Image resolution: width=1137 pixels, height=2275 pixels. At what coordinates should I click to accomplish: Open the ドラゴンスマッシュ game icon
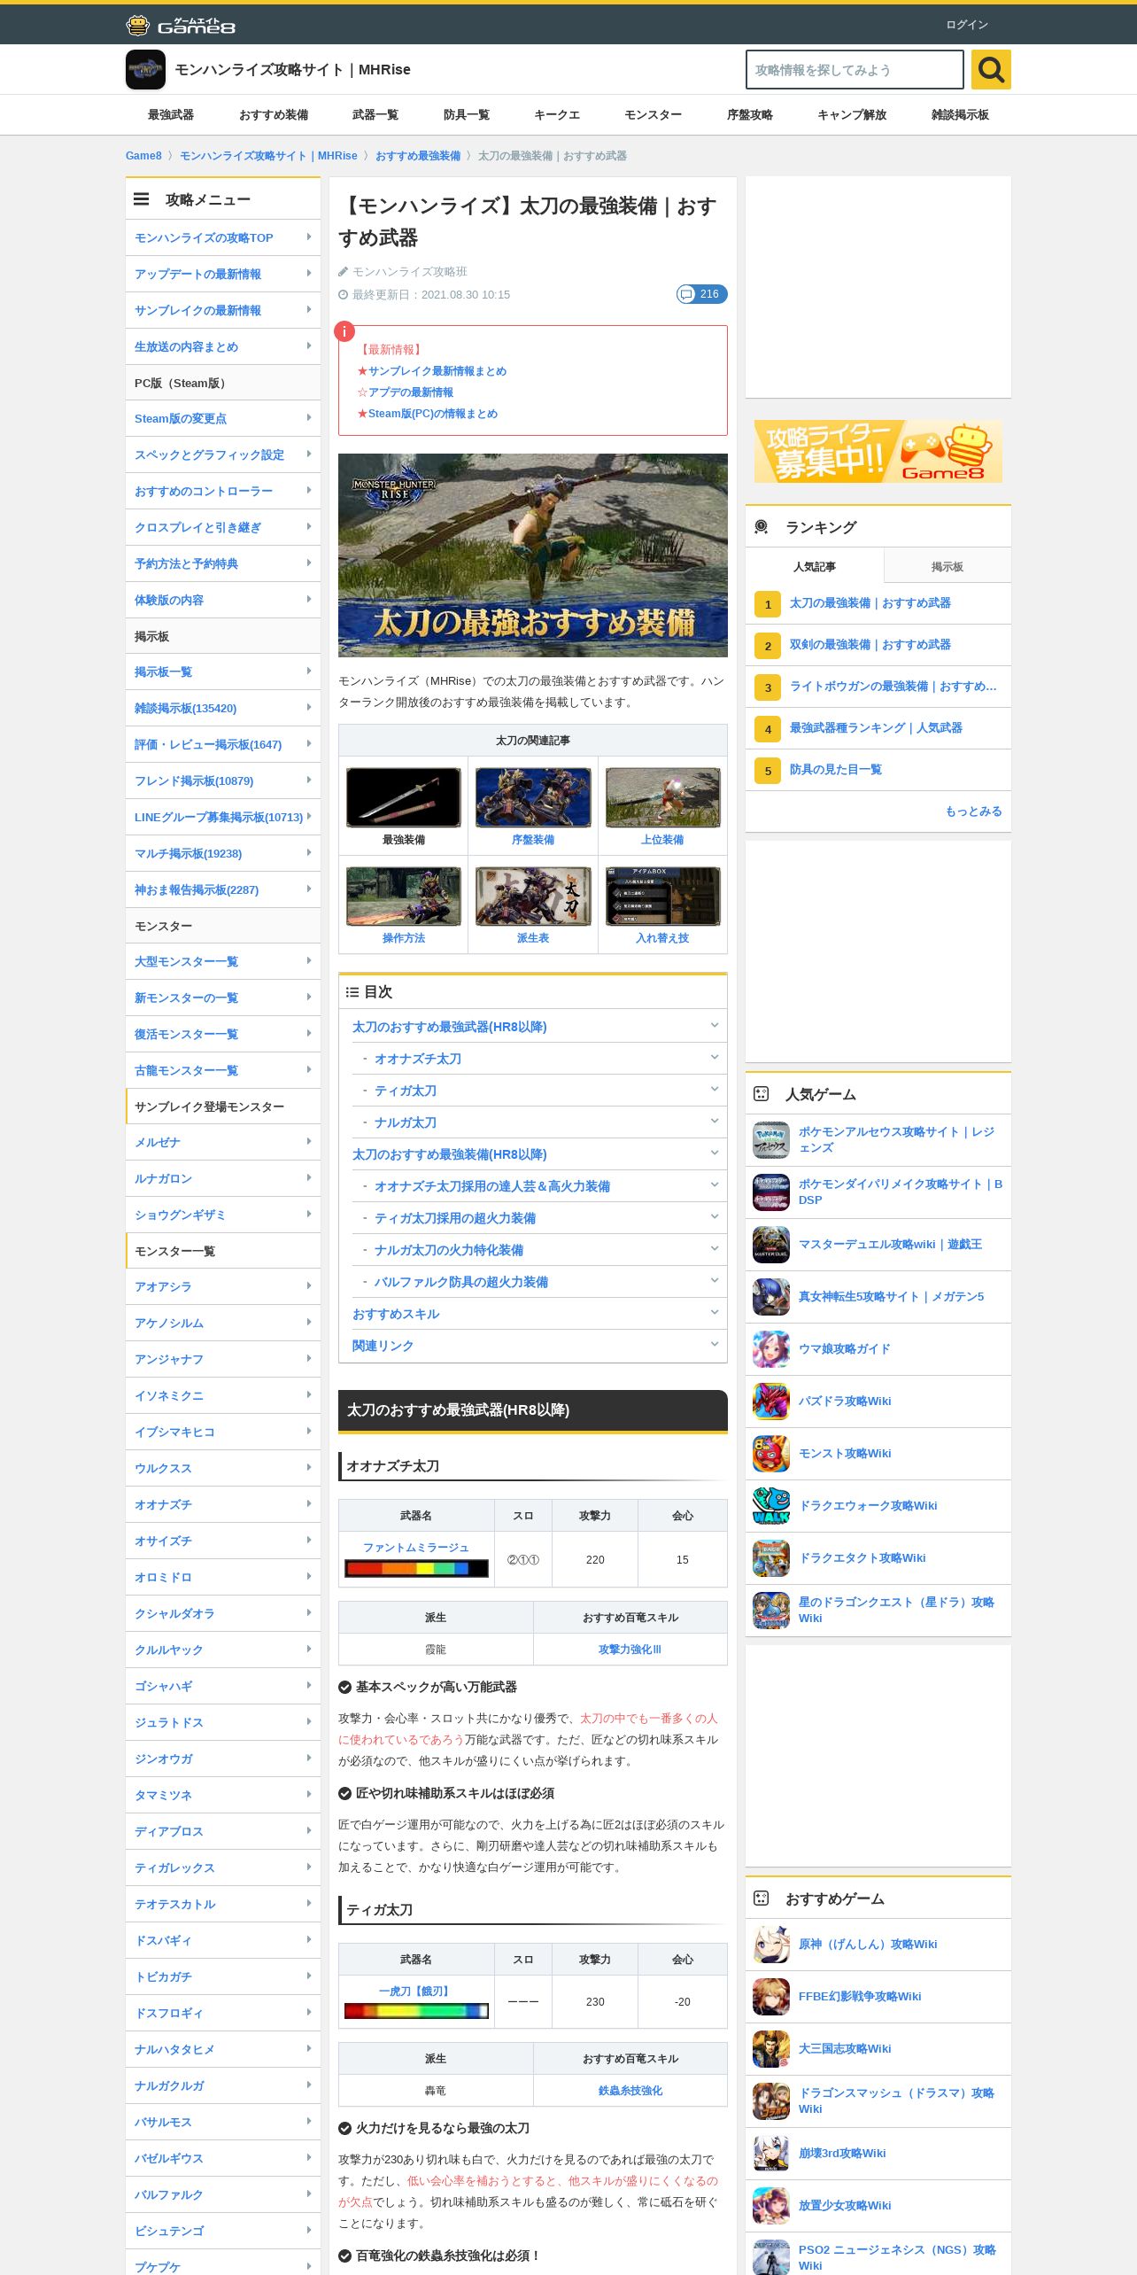click(770, 2101)
